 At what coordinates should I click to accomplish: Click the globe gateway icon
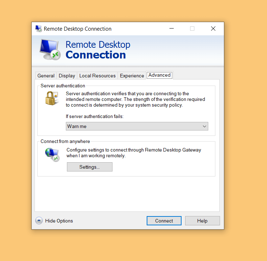(x=52, y=154)
